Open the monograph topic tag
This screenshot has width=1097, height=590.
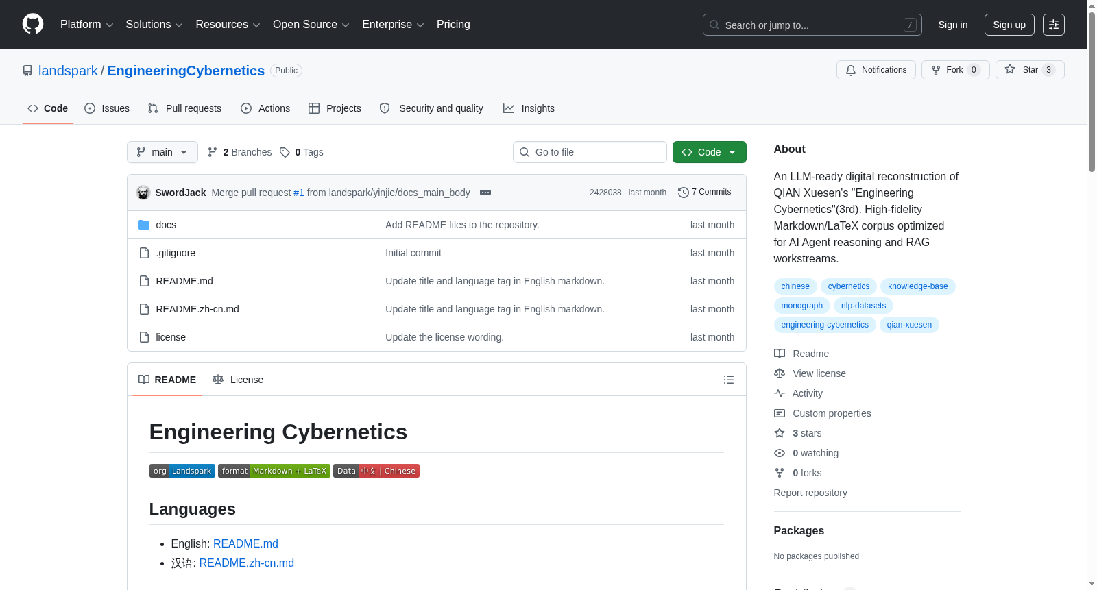(802, 306)
